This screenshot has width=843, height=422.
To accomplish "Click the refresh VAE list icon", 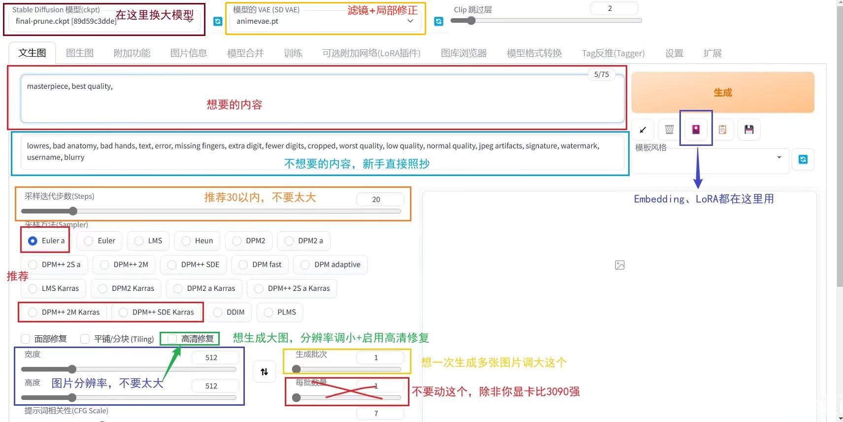I will coord(438,21).
